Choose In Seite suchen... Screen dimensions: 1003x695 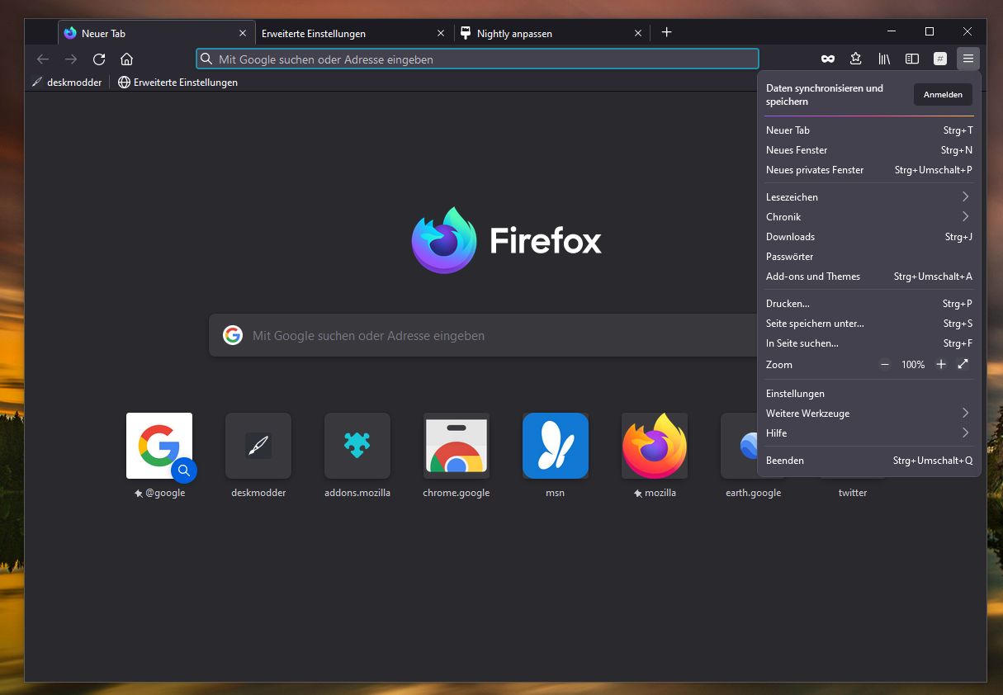coord(869,343)
